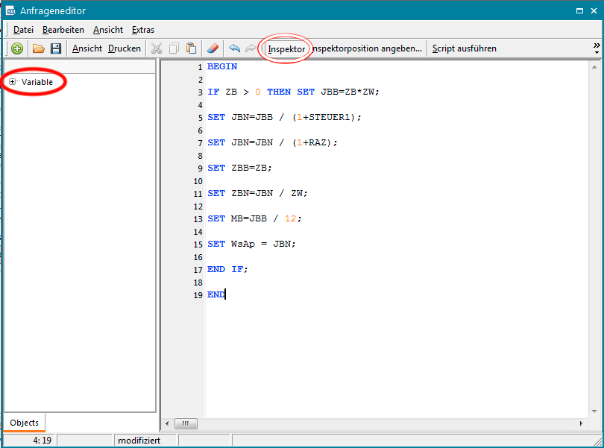Select the Variable tree label

[x=37, y=82]
